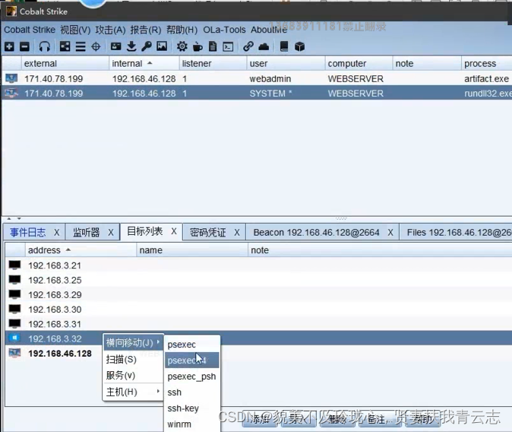Expand the 横向移动(J) submenu
The image size is (512, 432).
coord(133,342)
